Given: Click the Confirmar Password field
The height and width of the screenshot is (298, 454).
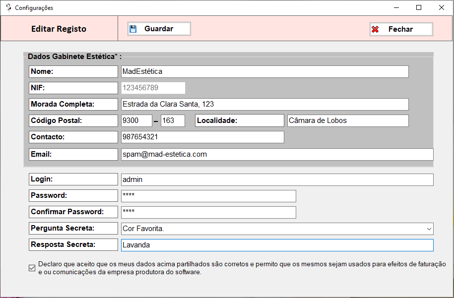Looking at the screenshot, I should pos(208,212).
